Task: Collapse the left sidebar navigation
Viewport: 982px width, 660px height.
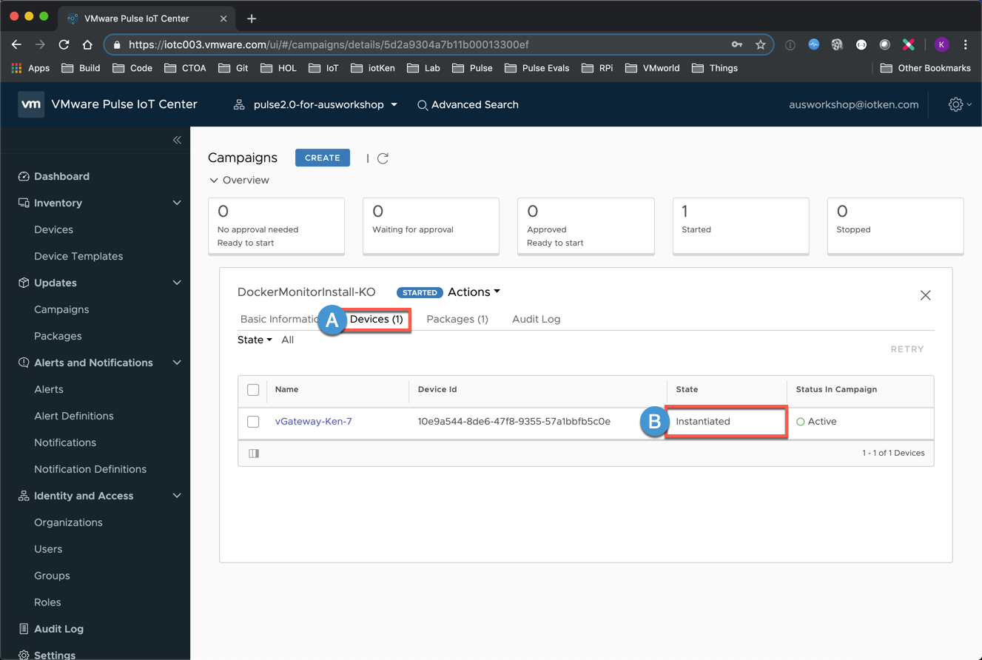Action: pos(177,140)
